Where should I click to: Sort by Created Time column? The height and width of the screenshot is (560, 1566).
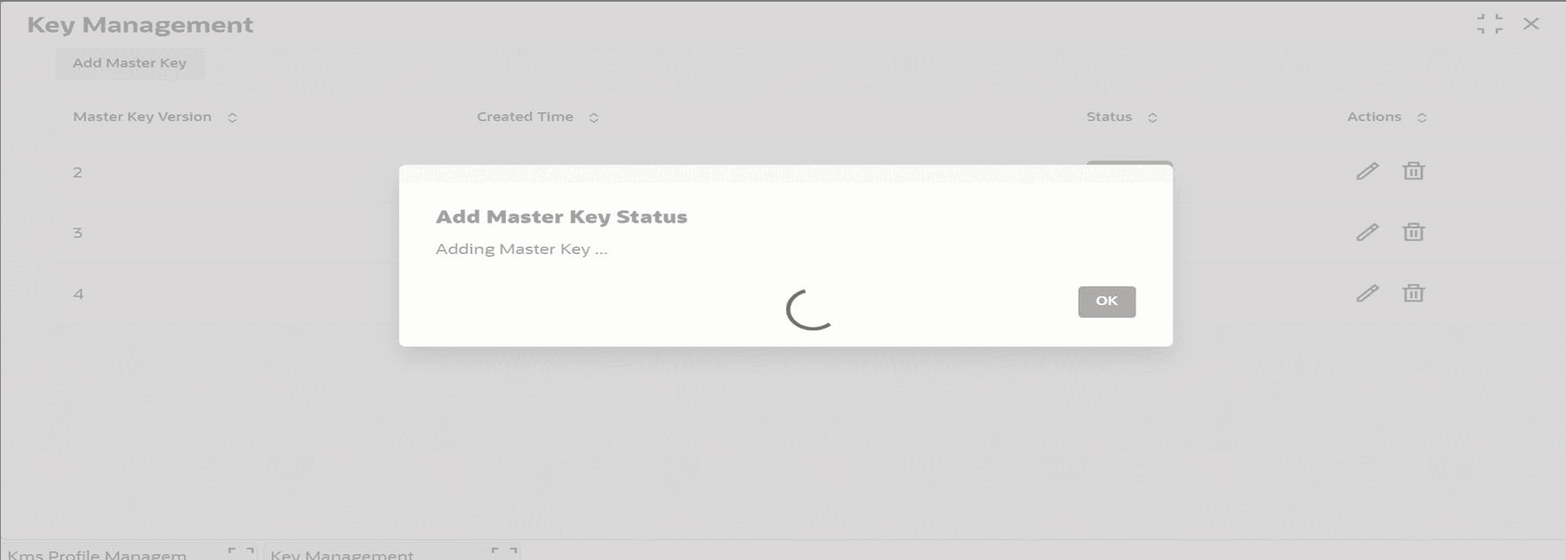[x=593, y=118]
